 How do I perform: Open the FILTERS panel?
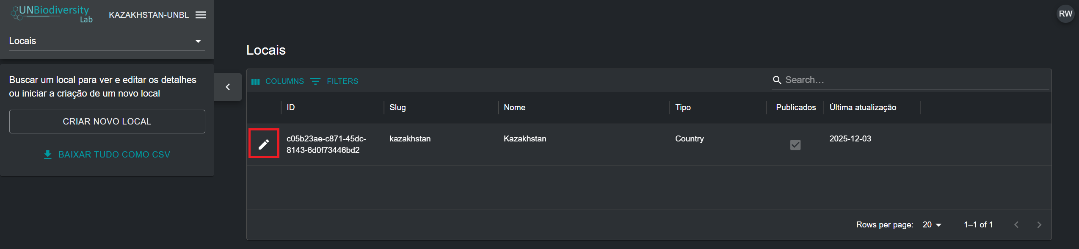pos(334,81)
